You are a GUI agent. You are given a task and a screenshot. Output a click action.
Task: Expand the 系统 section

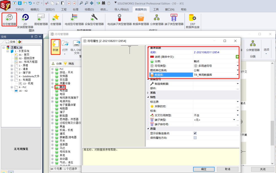[148, 93]
